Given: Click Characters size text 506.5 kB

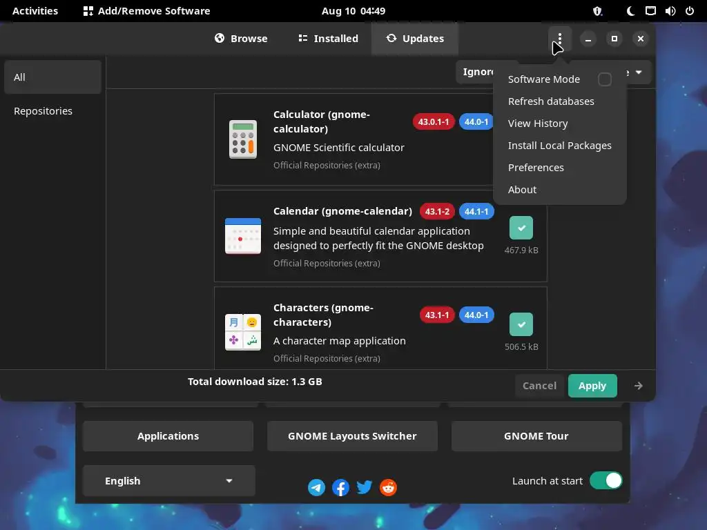Looking at the screenshot, I should (x=521, y=346).
